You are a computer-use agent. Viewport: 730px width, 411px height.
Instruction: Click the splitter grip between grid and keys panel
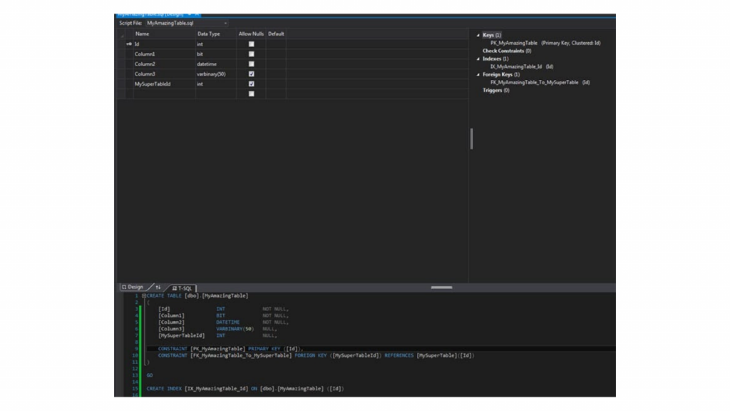(472, 139)
